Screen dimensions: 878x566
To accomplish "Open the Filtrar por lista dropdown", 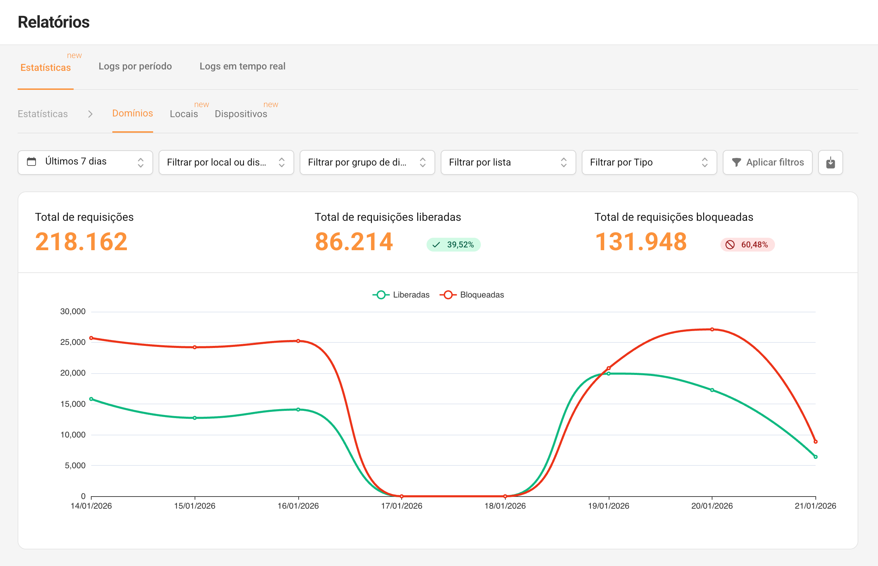I will click(508, 162).
